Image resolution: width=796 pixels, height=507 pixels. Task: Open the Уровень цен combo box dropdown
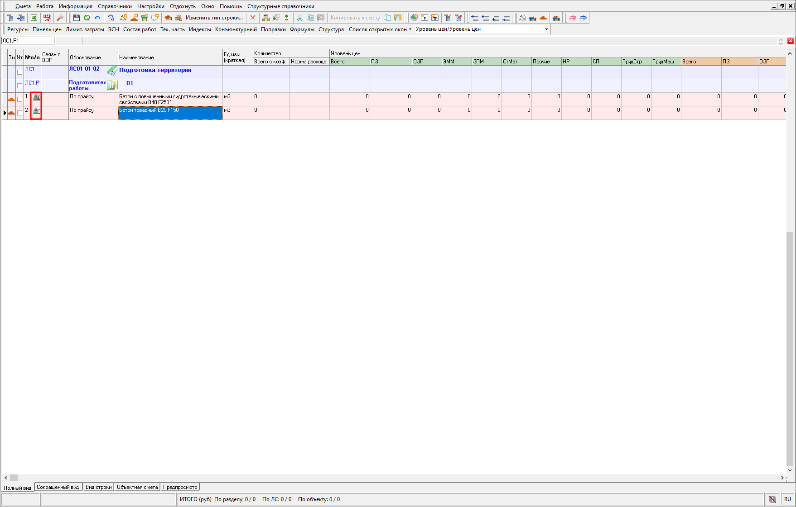[546, 29]
